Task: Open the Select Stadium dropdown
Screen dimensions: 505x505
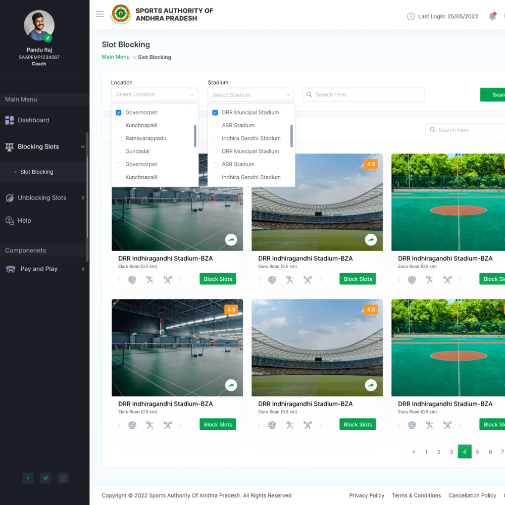Action: 250,95
